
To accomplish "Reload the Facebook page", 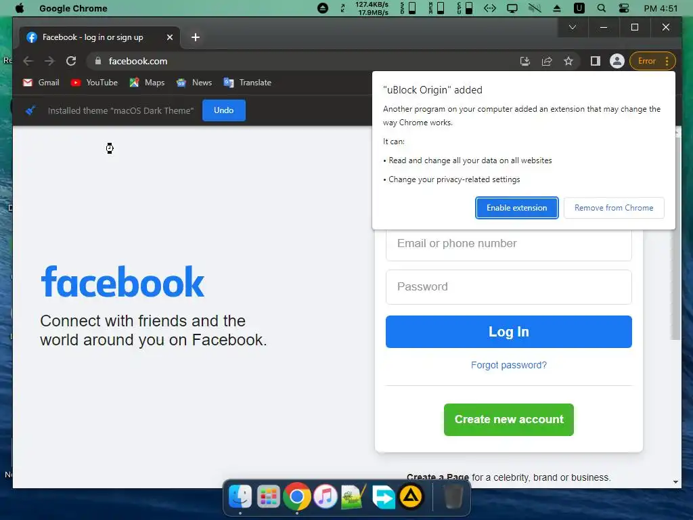I will pyautogui.click(x=71, y=61).
